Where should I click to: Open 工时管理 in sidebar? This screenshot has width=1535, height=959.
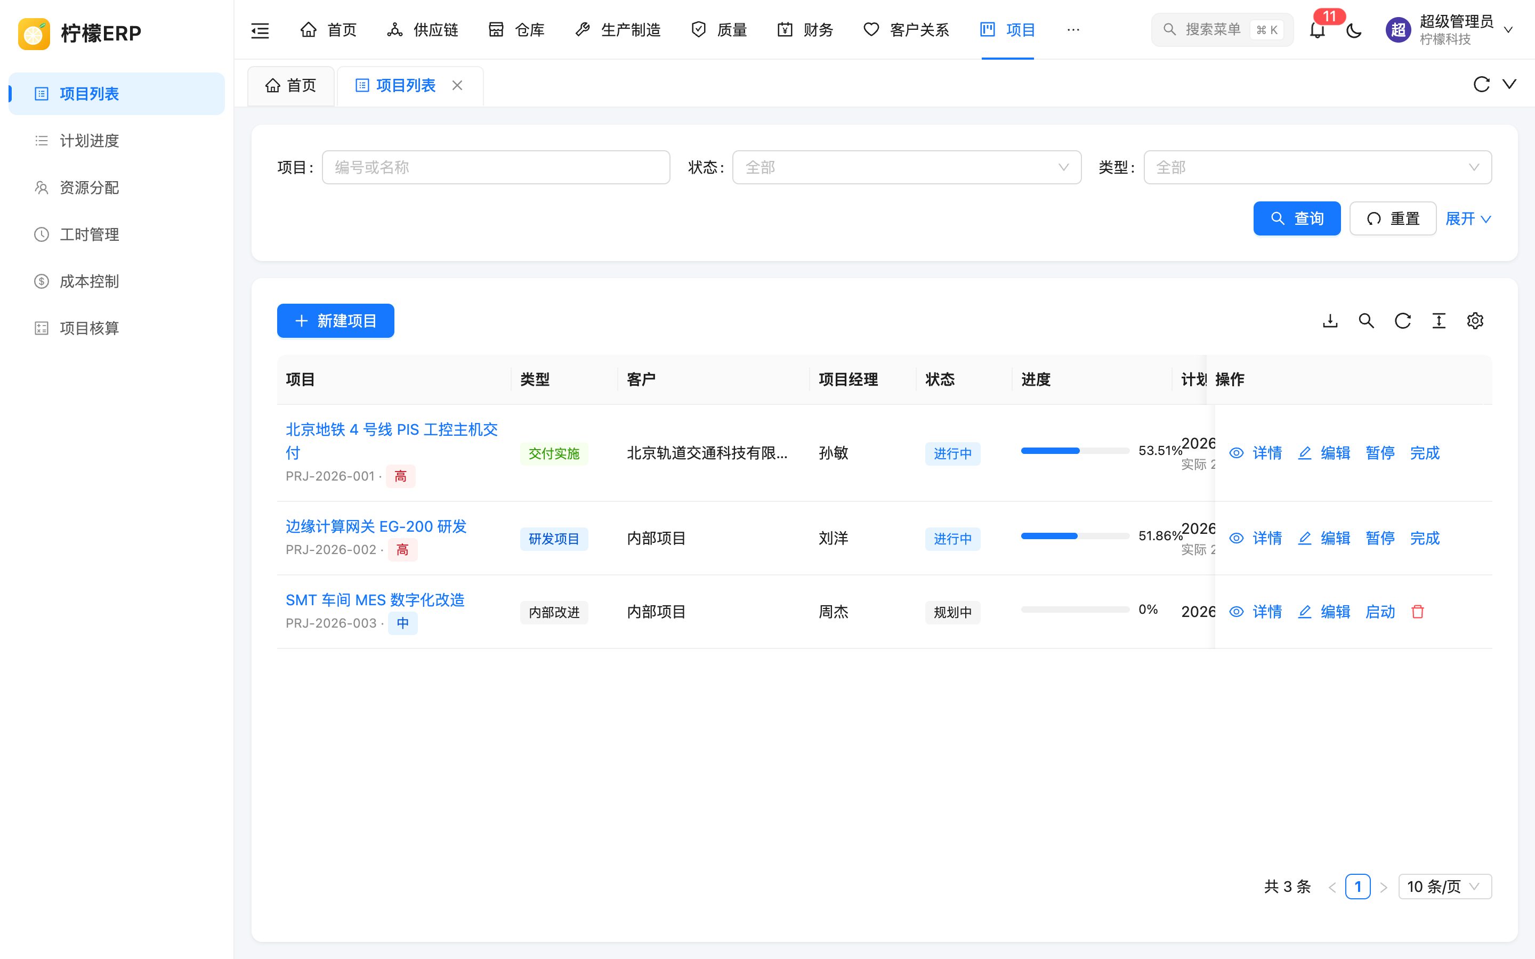pyautogui.click(x=117, y=234)
